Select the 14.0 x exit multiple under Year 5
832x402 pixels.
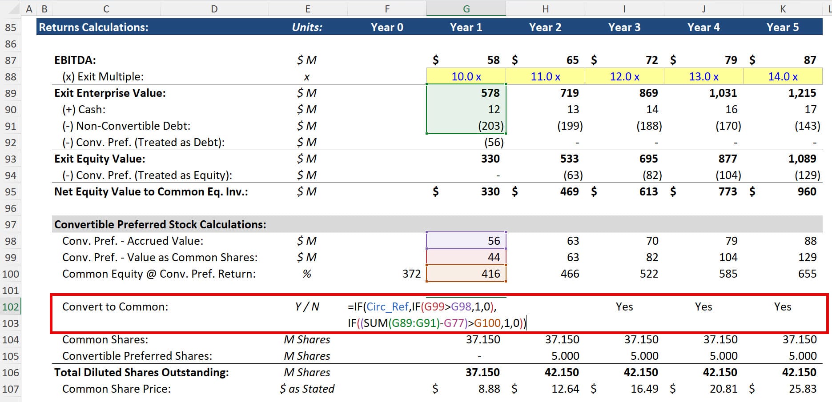click(783, 76)
